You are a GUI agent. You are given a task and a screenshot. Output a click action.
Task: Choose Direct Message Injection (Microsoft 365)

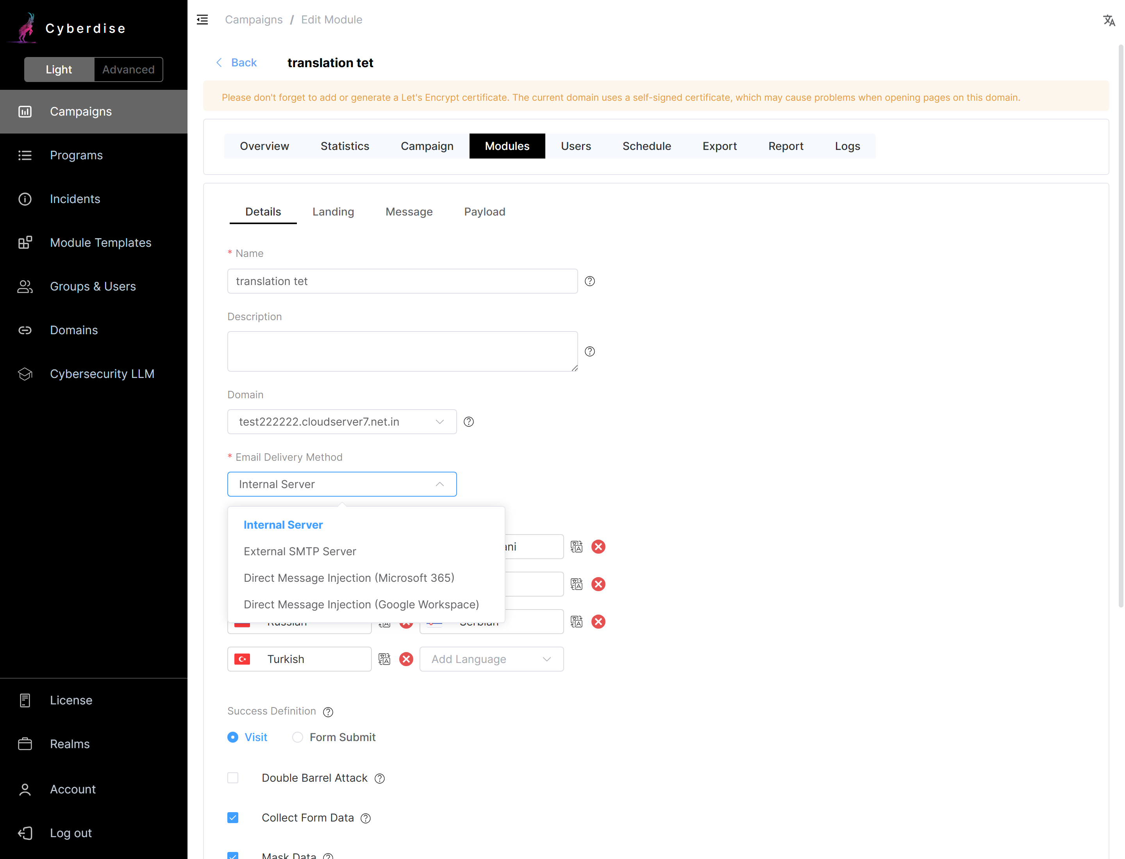(366, 578)
